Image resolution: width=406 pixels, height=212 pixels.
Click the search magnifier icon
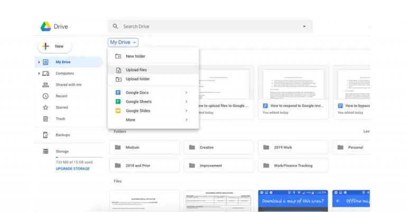(115, 26)
